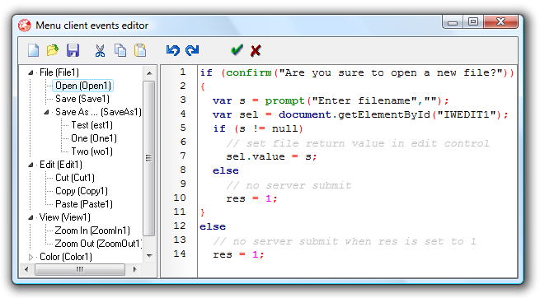Select the Cut (Cut1) tree item

coord(75,178)
